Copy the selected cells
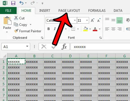 [21, 25]
